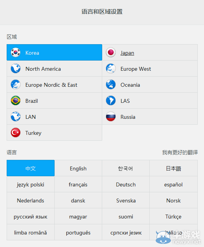Viewport: 204px width, 247px height.
Task: Select Deutsch from the language grid
Action: 126,184
